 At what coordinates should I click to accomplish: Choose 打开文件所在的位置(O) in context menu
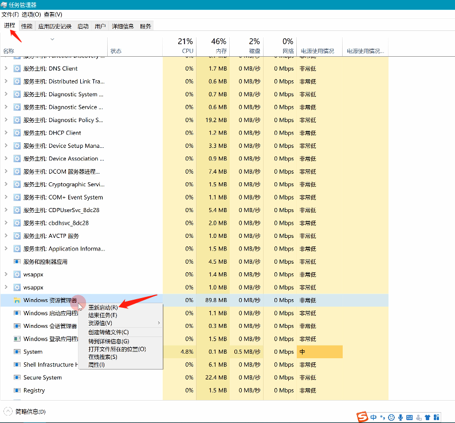pyautogui.click(x=121, y=349)
